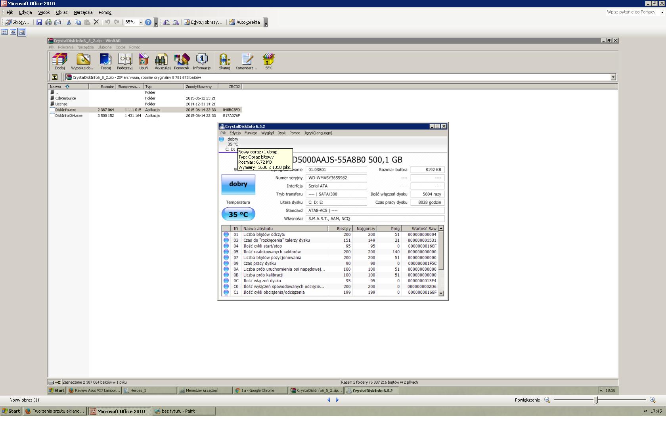This screenshot has width=666, height=440.
Task: Click the Undo arrow icon
Action: (107, 22)
